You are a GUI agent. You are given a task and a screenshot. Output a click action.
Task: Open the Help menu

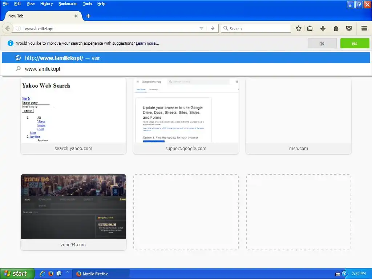coord(101,4)
